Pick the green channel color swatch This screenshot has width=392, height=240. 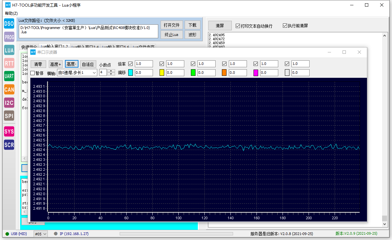coord(193,73)
